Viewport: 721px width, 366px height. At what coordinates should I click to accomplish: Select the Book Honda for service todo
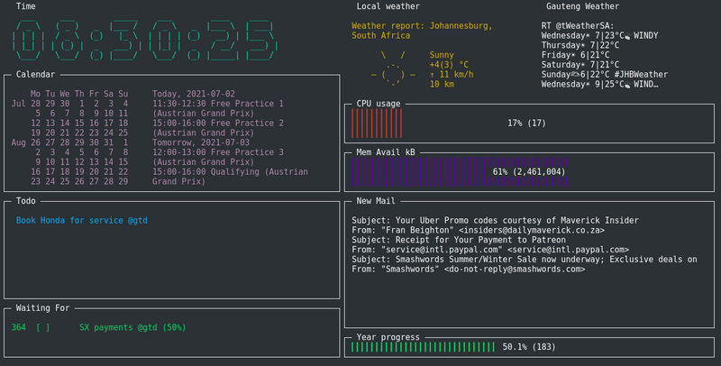pos(82,220)
